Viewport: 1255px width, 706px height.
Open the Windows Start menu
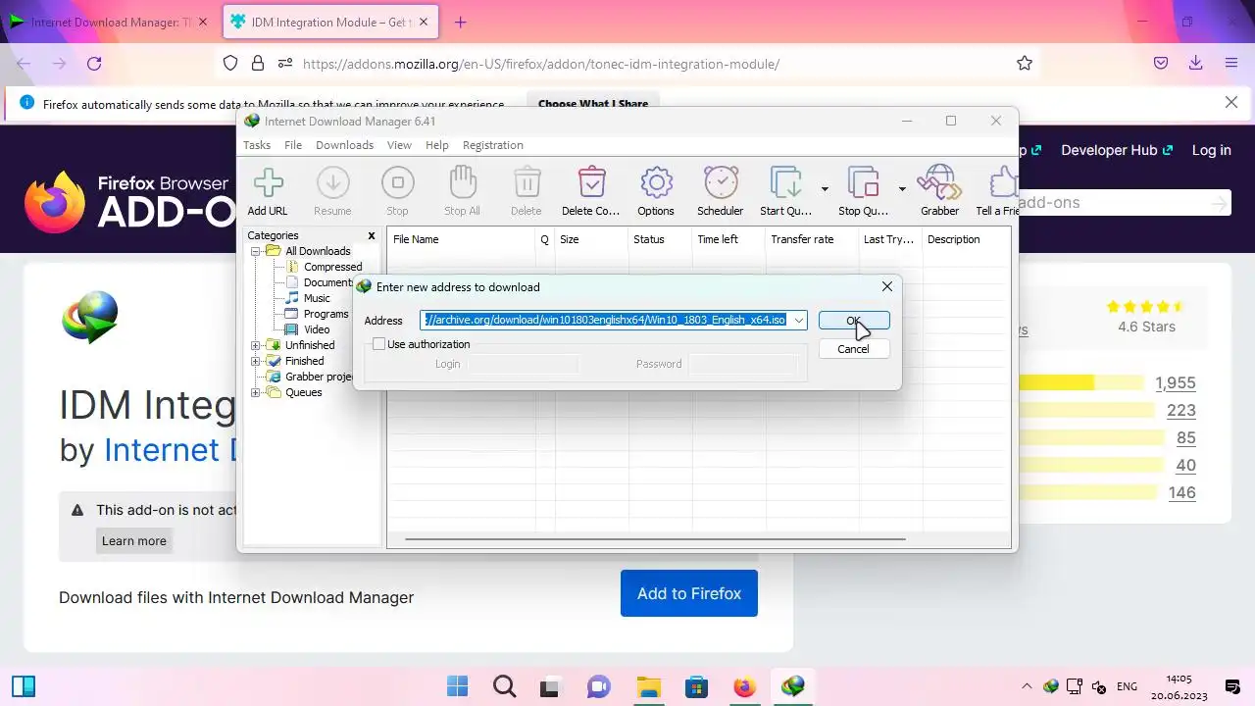click(x=457, y=686)
